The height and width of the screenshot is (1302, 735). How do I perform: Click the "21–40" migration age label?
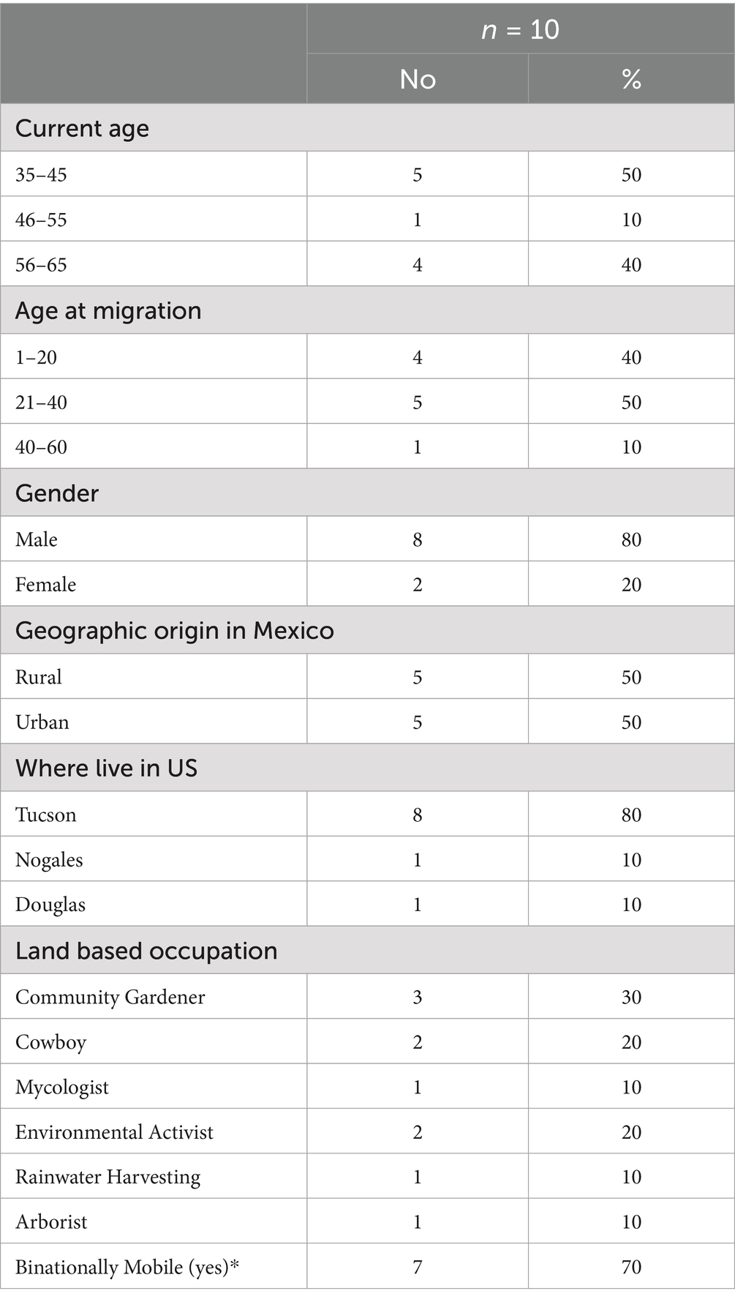click(41, 403)
